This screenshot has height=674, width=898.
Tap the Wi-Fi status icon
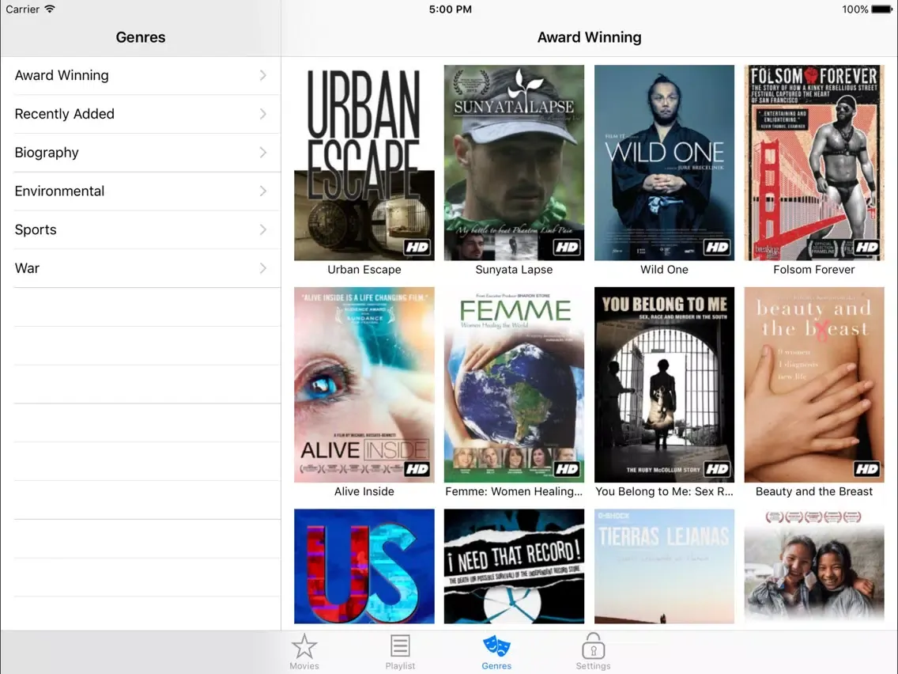(x=50, y=9)
